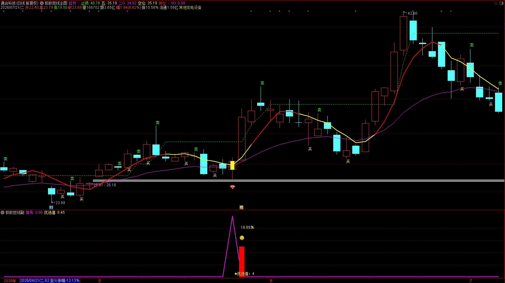Open the 榜 ranking marker icon
505x283 pixels.
(x=241, y=207)
